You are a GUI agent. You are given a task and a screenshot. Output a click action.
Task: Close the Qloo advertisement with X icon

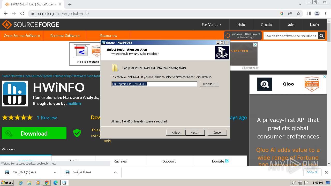tap(325, 76)
